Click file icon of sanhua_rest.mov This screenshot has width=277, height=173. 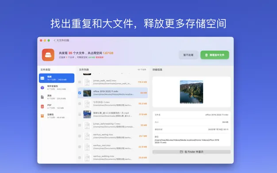pos(87,146)
